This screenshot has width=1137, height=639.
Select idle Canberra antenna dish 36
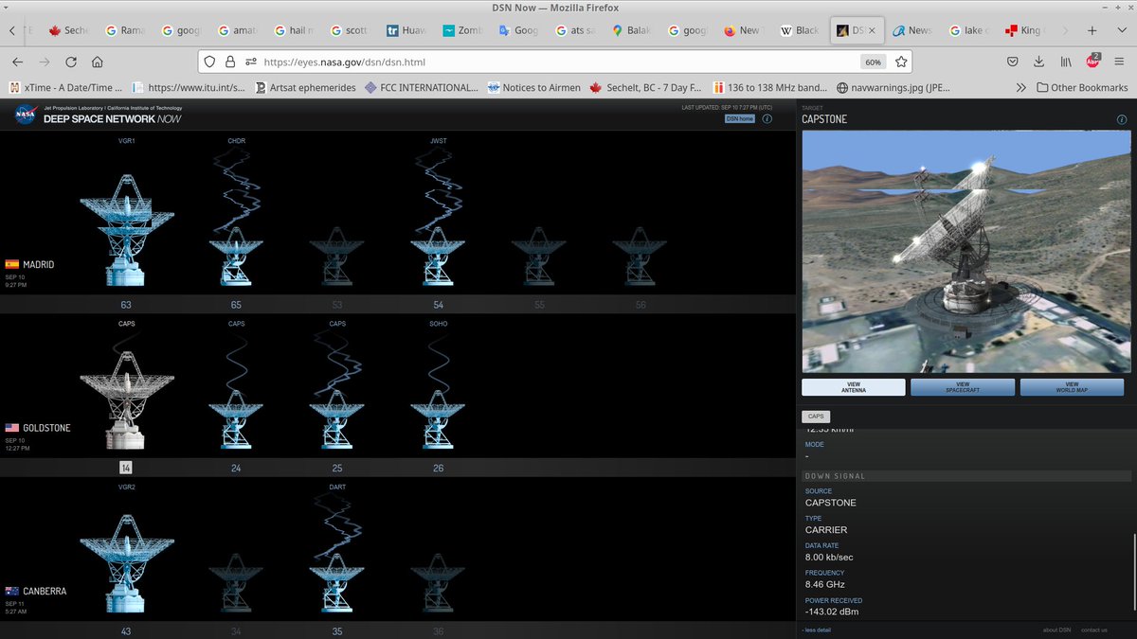coord(438,583)
